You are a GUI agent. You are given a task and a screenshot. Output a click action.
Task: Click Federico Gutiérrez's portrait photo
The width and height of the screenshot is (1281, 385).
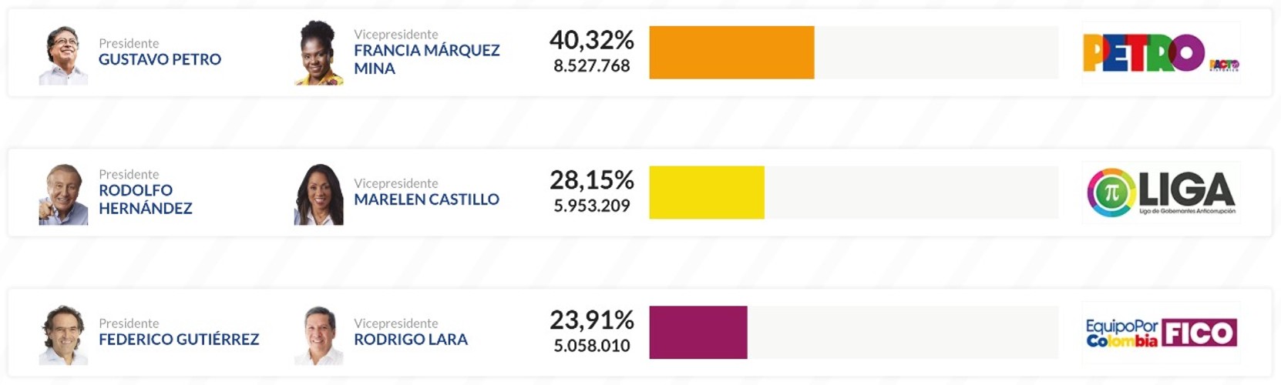(x=63, y=334)
